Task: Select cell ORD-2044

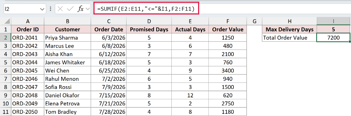Action: (27, 62)
